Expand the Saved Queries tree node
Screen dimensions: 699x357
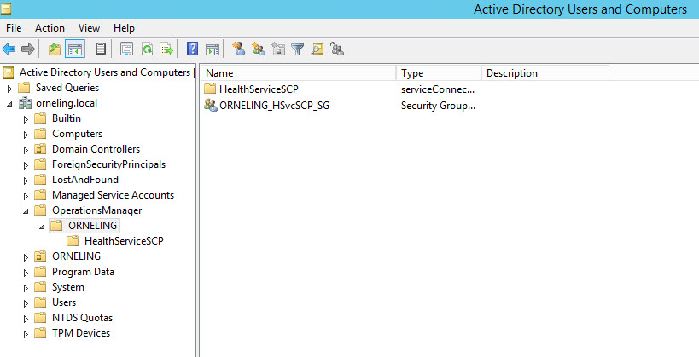tap(9, 88)
